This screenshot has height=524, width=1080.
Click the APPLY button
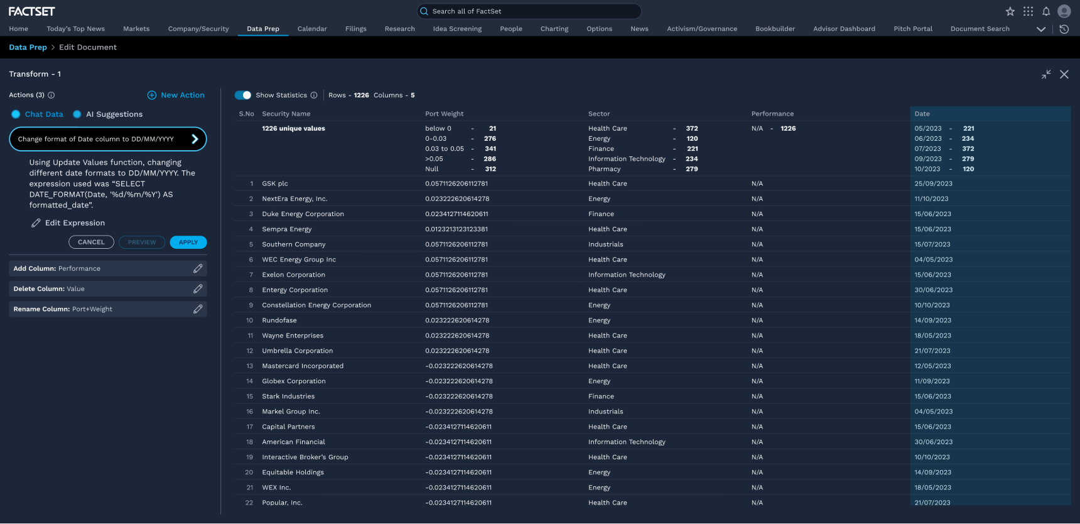[188, 243]
